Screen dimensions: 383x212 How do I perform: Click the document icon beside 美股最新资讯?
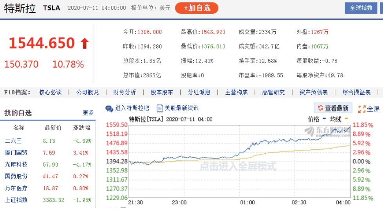click(159, 109)
